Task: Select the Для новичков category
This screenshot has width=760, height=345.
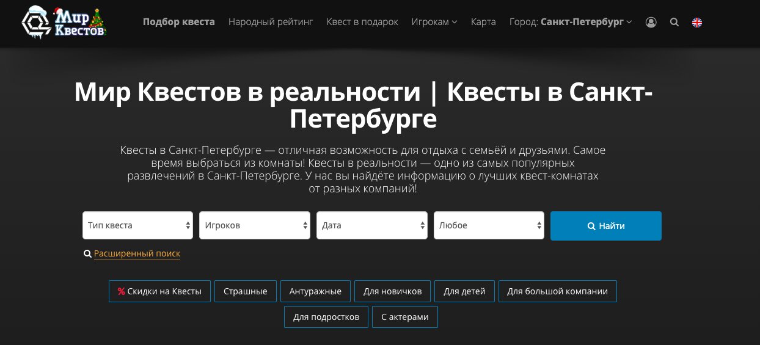Action: coord(393,291)
